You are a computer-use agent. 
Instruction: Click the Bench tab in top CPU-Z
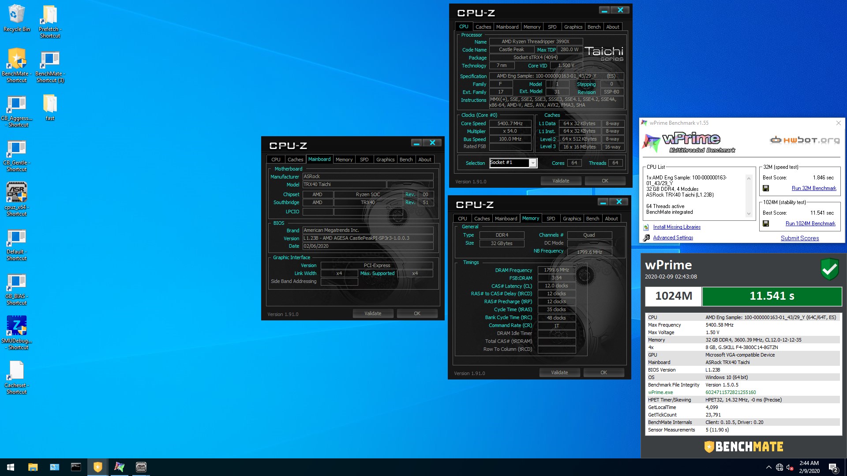(593, 27)
